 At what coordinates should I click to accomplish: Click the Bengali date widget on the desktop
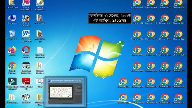click(109, 18)
